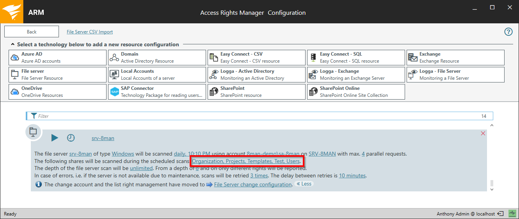Screen dimensions: 519x219
Task: Click the SharePoint globe icon
Action: point(214,92)
